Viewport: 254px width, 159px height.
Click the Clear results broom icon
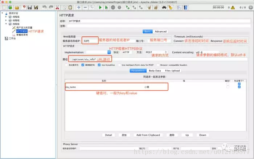[149, 8]
